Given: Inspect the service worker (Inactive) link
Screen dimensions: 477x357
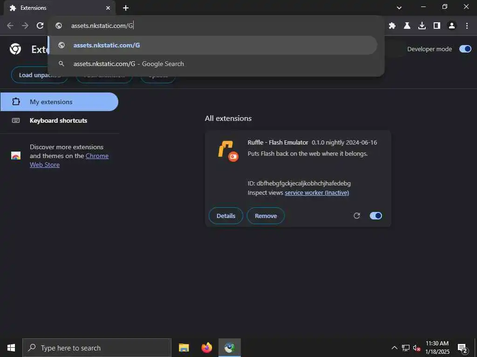Looking at the screenshot, I should pos(317,193).
